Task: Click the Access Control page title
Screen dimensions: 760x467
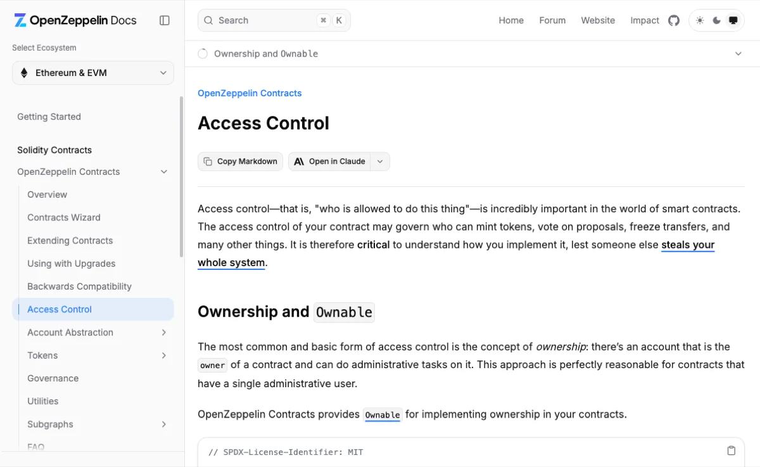Action: pos(263,123)
